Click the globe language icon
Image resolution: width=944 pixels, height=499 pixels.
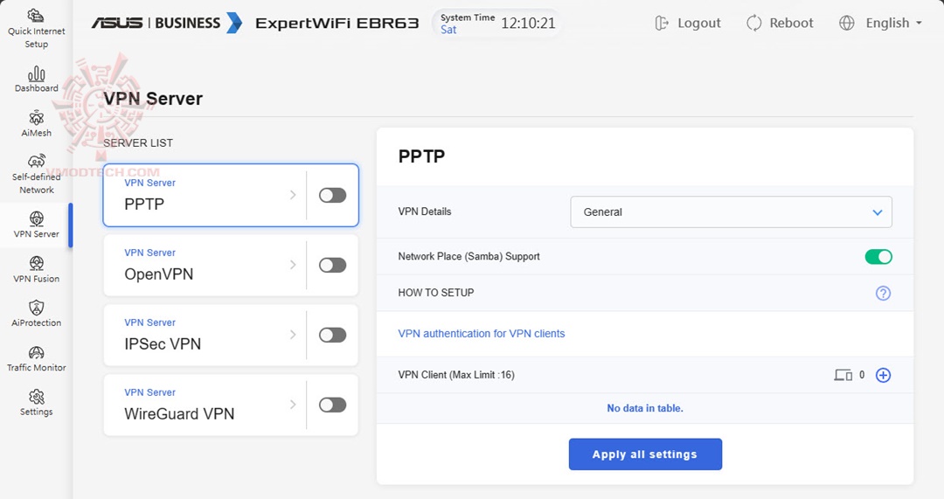[846, 23]
